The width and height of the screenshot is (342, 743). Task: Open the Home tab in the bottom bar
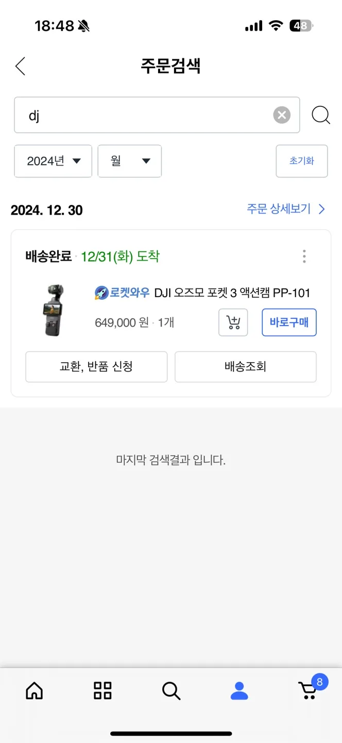[35, 690]
